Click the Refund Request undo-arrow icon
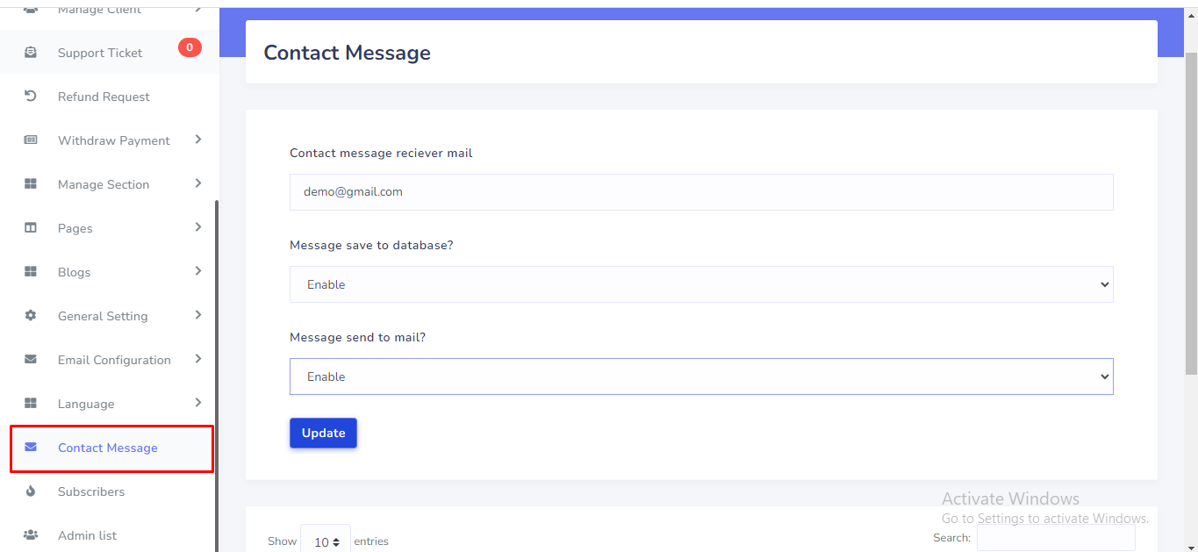 (31, 97)
